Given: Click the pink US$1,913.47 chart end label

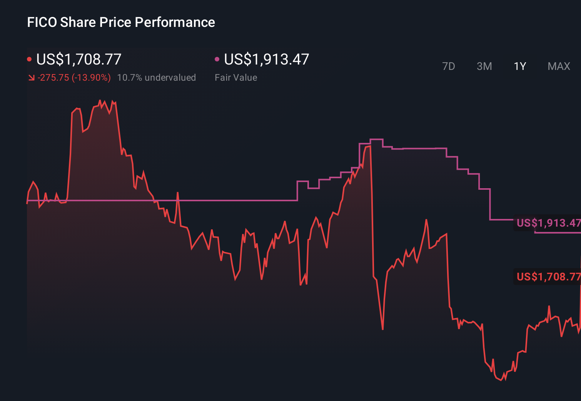Looking at the screenshot, I should pyautogui.click(x=548, y=223).
